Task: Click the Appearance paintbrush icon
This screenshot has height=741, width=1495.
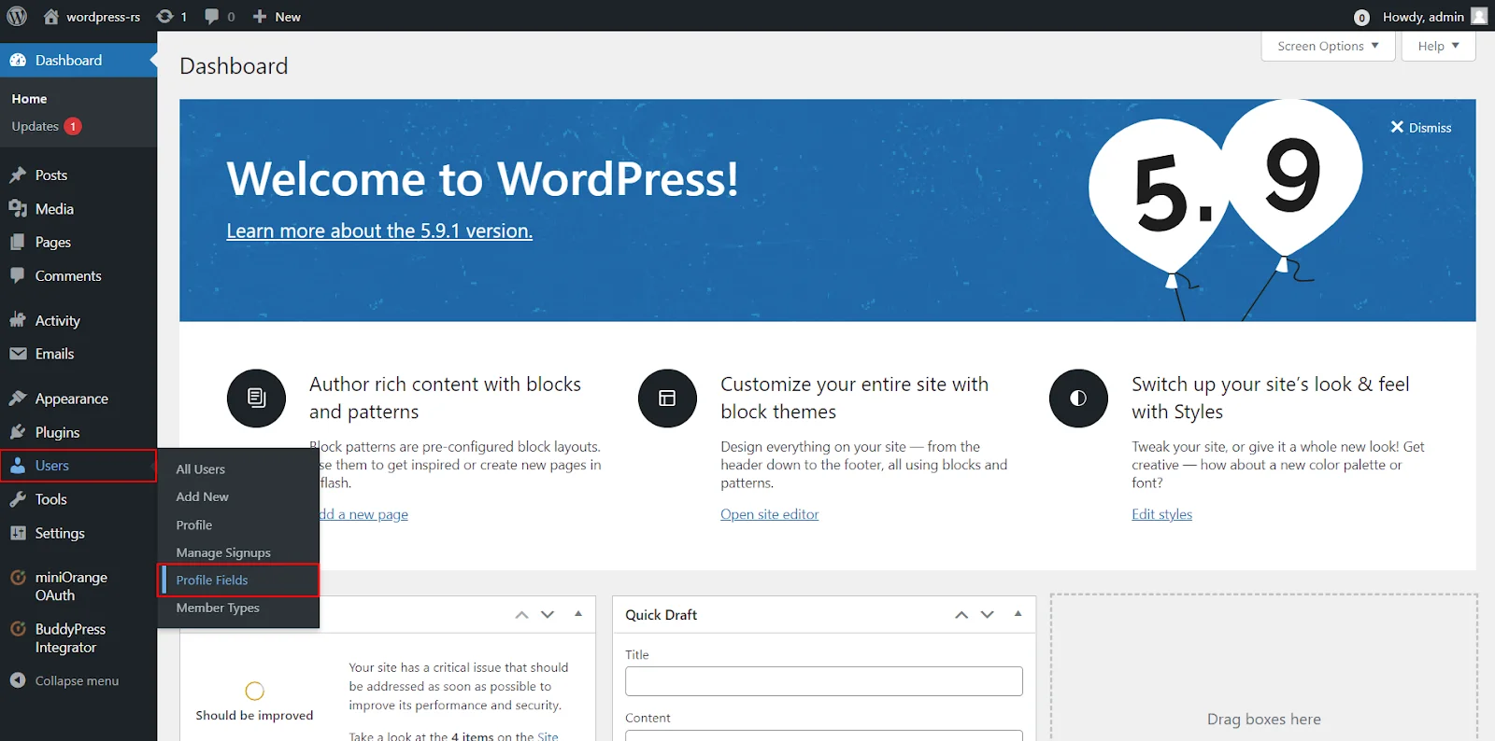Action: (18, 398)
